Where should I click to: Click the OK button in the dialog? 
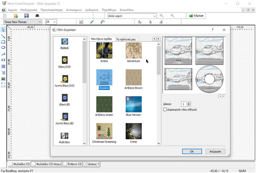pyautogui.click(x=192, y=151)
